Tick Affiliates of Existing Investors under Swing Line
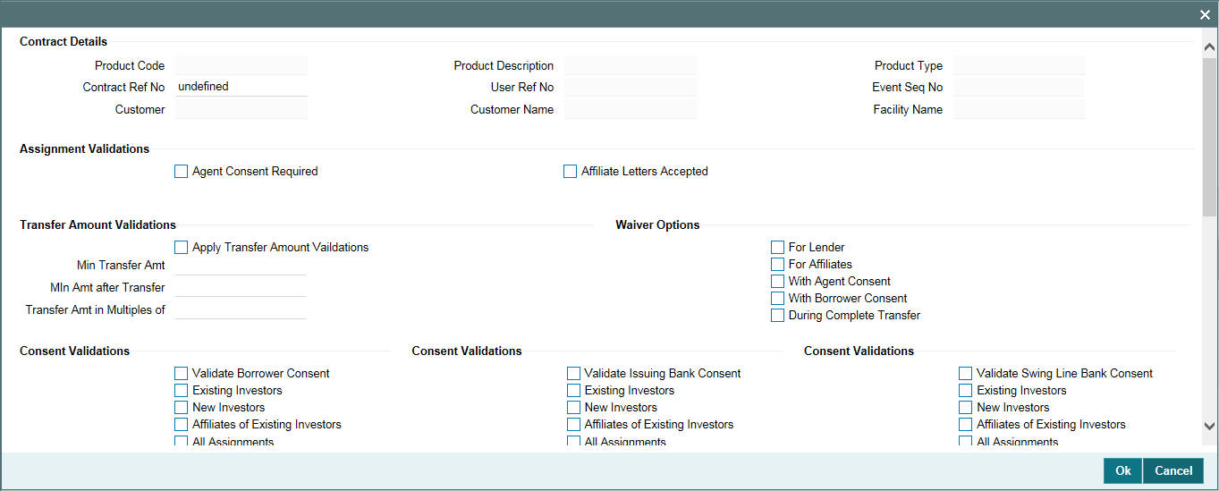Screen dimensions: 1219x491 965,425
